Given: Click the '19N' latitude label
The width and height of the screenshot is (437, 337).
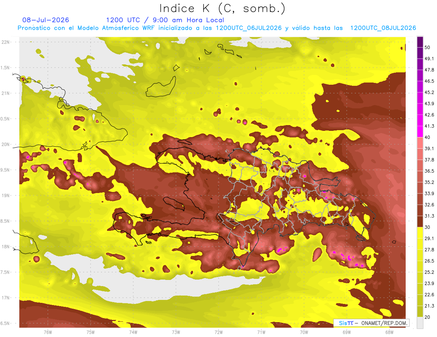Looking at the screenshot, I should pos(5,196).
